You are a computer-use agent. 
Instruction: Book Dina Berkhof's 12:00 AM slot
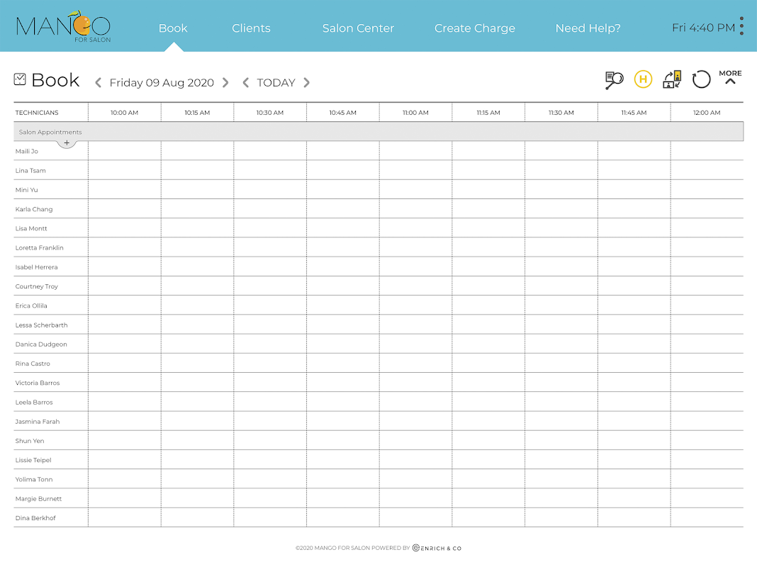[707, 517]
